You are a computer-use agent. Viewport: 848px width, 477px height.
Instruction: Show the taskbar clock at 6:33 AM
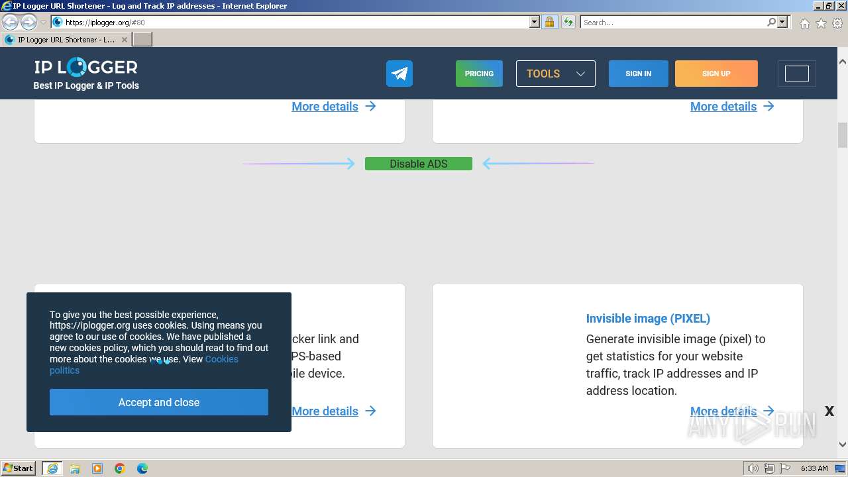(x=814, y=468)
